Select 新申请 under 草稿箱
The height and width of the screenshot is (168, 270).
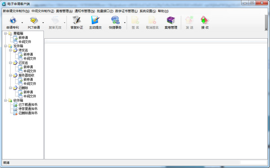click(23, 37)
